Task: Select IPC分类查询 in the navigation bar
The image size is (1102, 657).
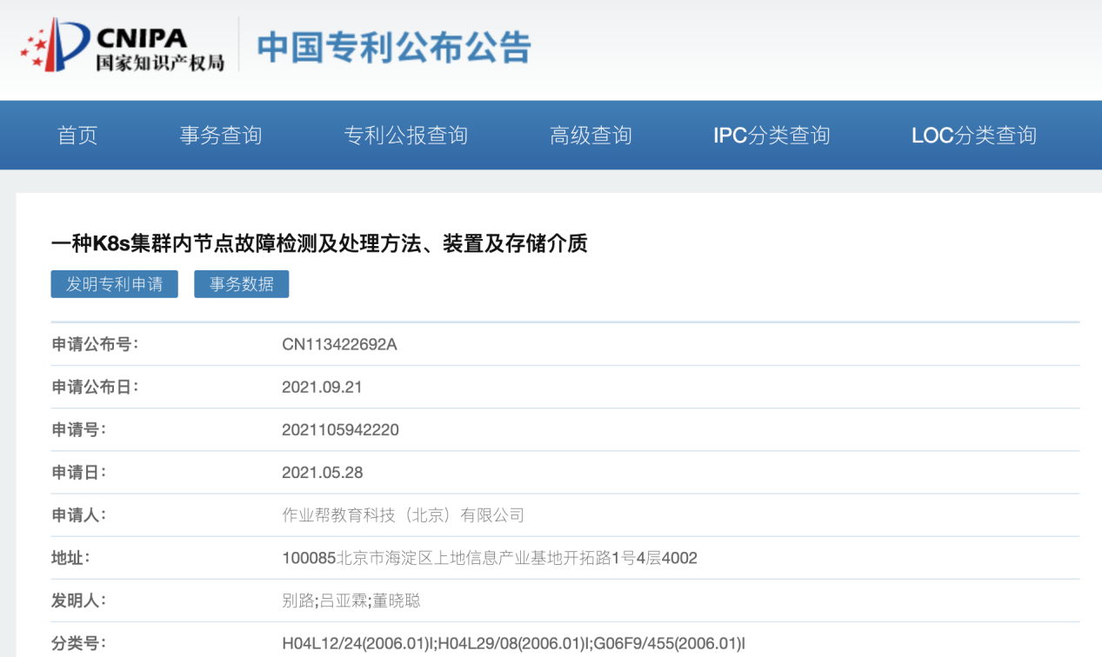Action: click(771, 136)
